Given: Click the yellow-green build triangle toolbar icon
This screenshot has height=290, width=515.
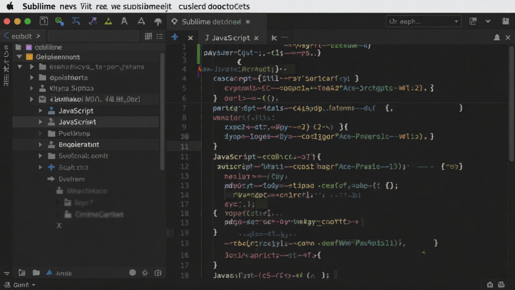Looking at the screenshot, I should (x=108, y=21).
